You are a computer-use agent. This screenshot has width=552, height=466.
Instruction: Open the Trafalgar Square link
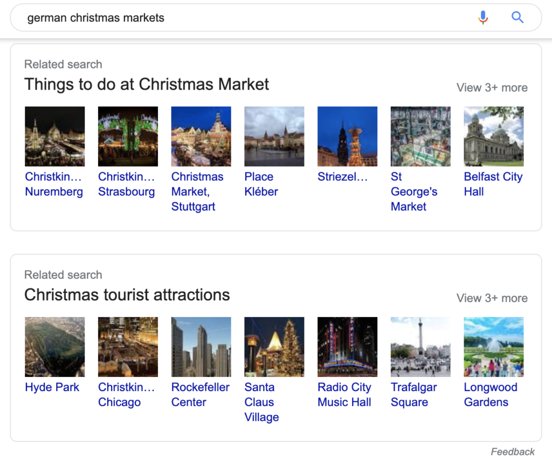pyautogui.click(x=413, y=394)
